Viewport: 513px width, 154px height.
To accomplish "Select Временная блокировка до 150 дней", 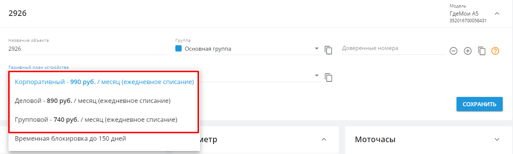I will point(70,139).
